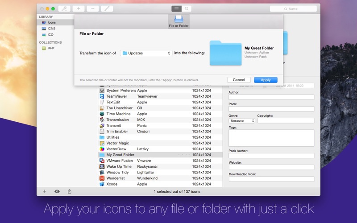
Task: Cancel the File or Folder dialog
Action: click(x=239, y=80)
